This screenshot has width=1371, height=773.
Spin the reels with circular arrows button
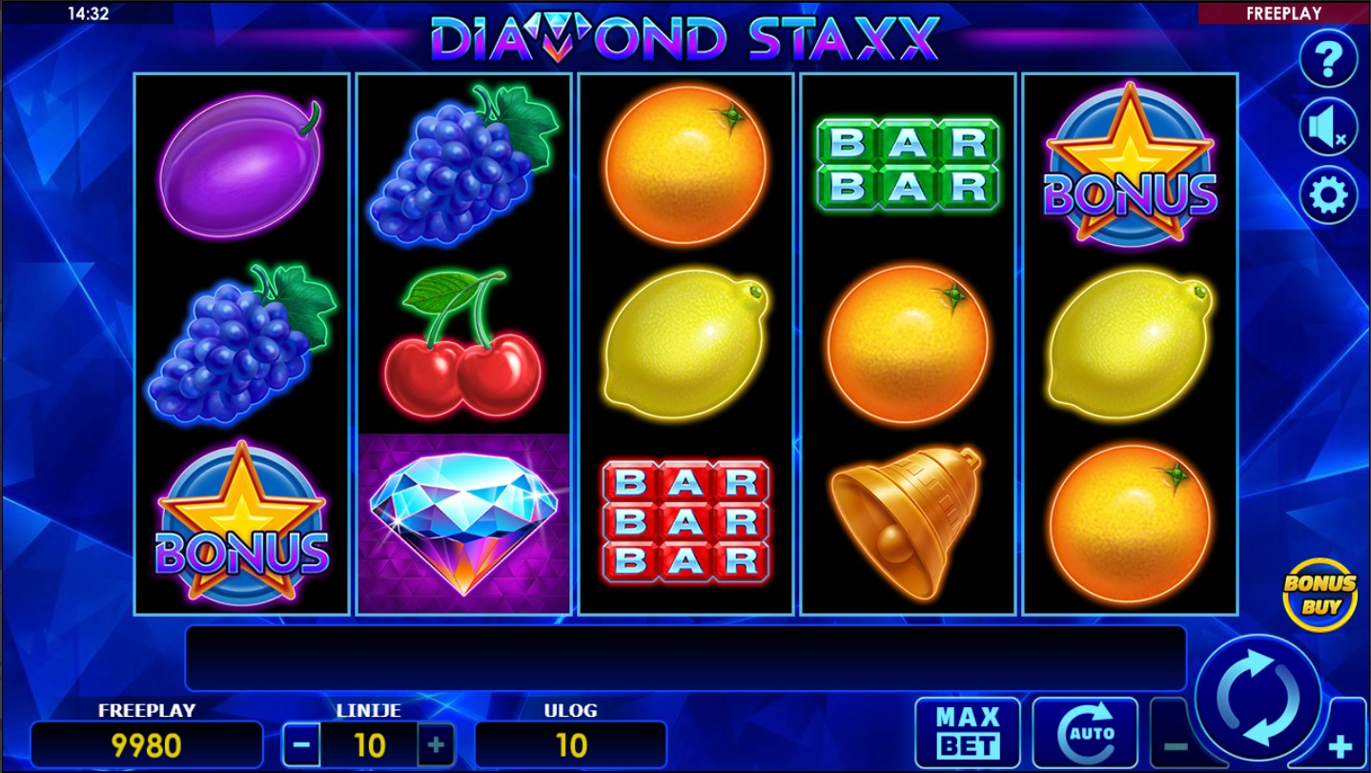point(1259,699)
